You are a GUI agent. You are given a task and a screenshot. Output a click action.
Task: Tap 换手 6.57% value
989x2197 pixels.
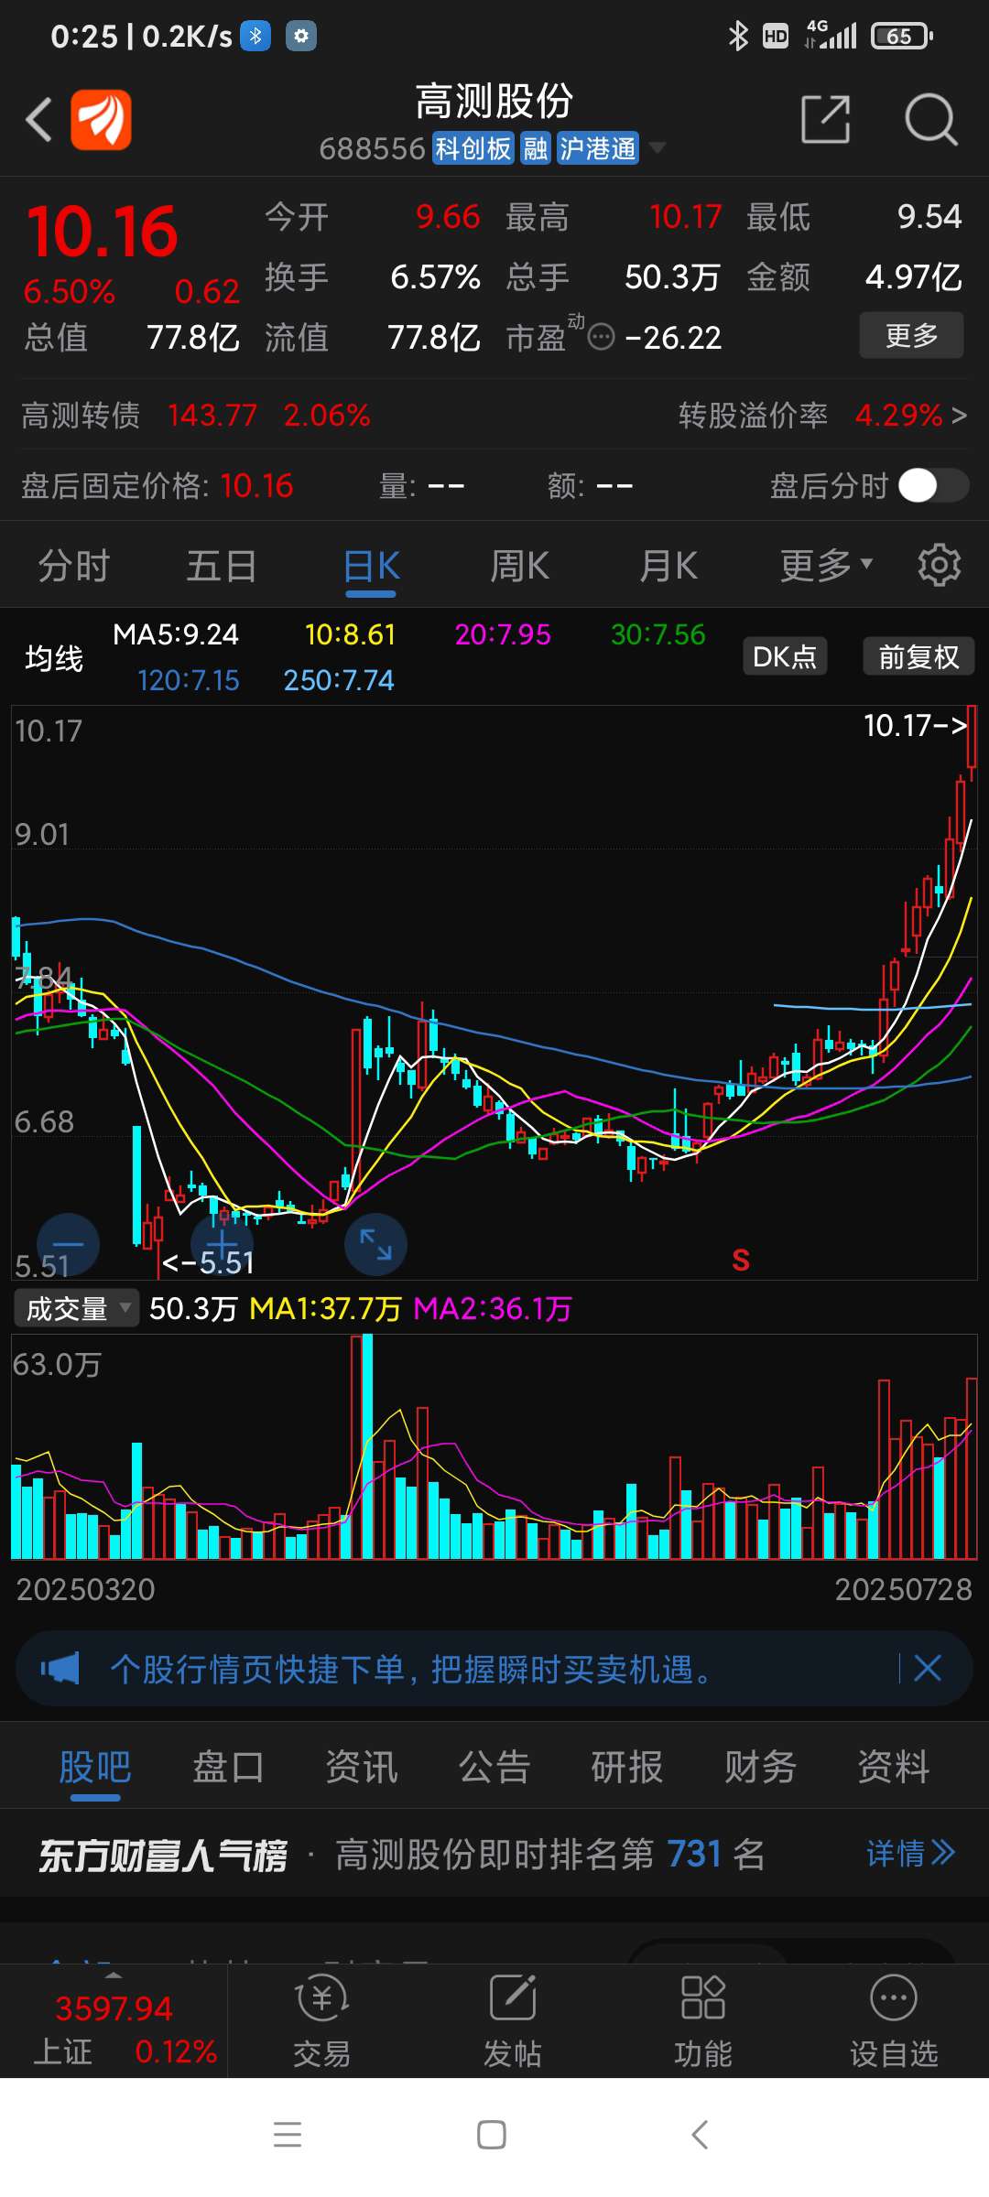[436, 276]
